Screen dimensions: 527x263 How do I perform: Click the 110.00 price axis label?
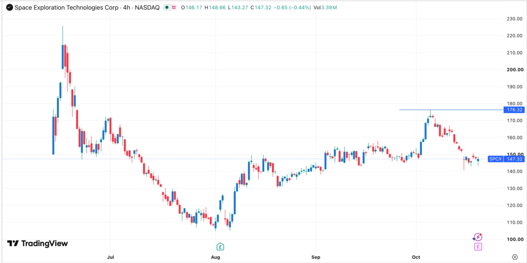point(515,222)
